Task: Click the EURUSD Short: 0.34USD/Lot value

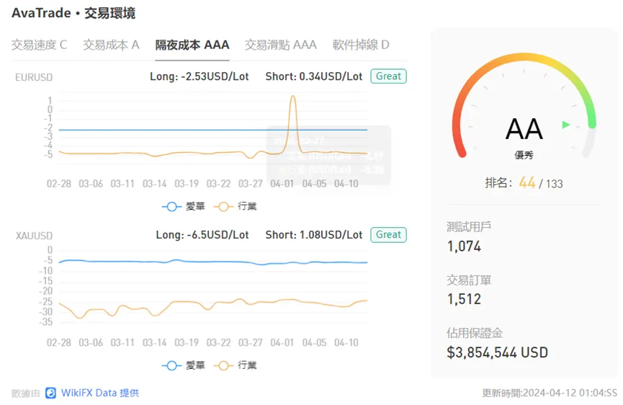Action: pos(314,76)
